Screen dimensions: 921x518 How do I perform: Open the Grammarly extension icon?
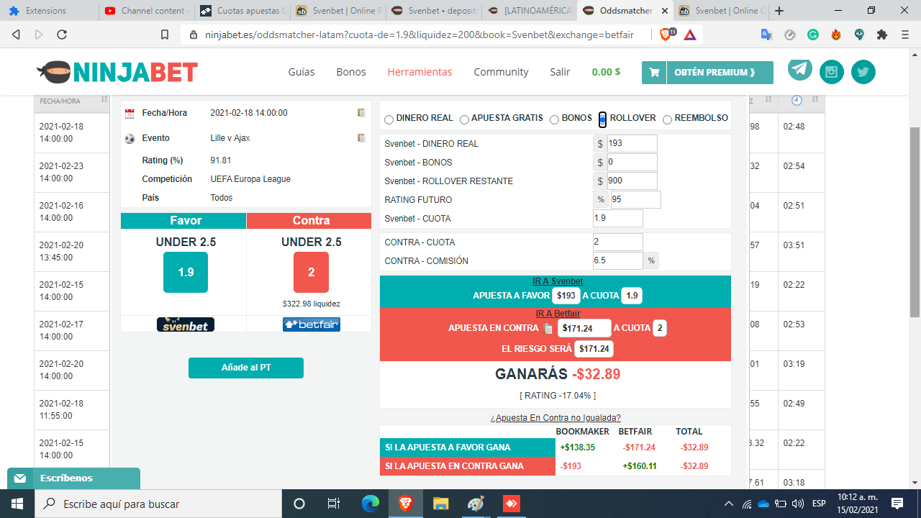tap(812, 35)
